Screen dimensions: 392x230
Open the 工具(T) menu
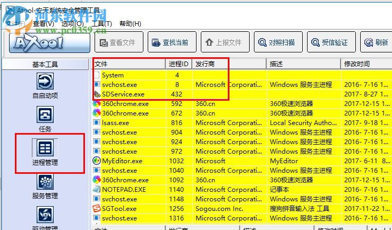click(x=101, y=24)
